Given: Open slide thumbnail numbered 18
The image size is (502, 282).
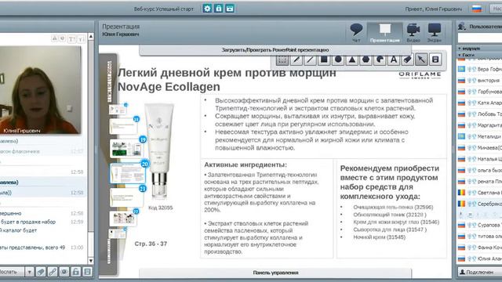Looking at the screenshot, I should click(x=124, y=125).
